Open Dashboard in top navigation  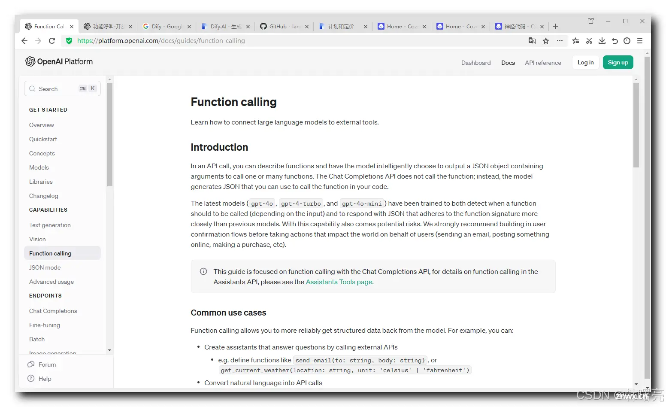coord(476,63)
